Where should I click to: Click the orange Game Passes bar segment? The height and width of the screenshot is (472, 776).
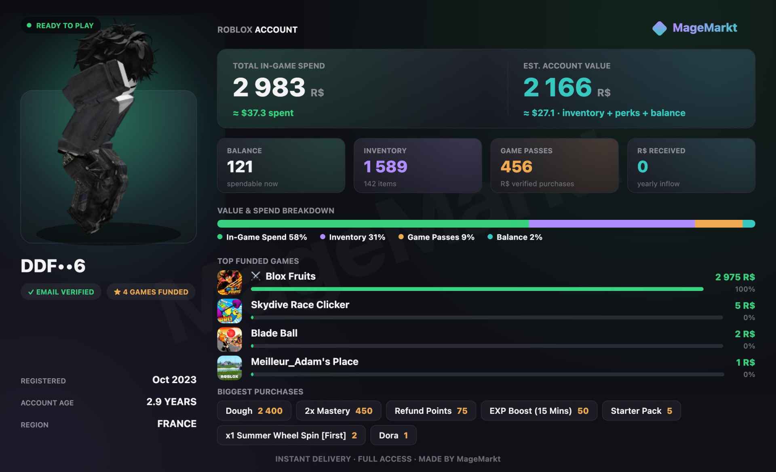tap(719, 223)
